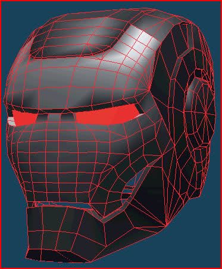Viewport: 222px width, 269px height.
Task: Select the dark side panel behind the temple
Action: coord(168,79)
